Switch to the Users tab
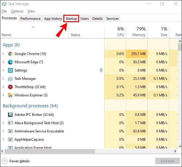This screenshot has width=182, height=167. (85, 19)
